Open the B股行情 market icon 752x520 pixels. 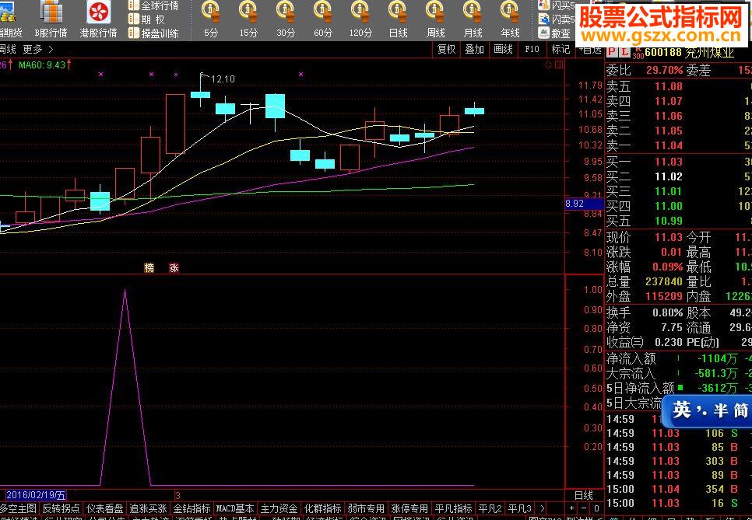pyautogui.click(x=51, y=20)
